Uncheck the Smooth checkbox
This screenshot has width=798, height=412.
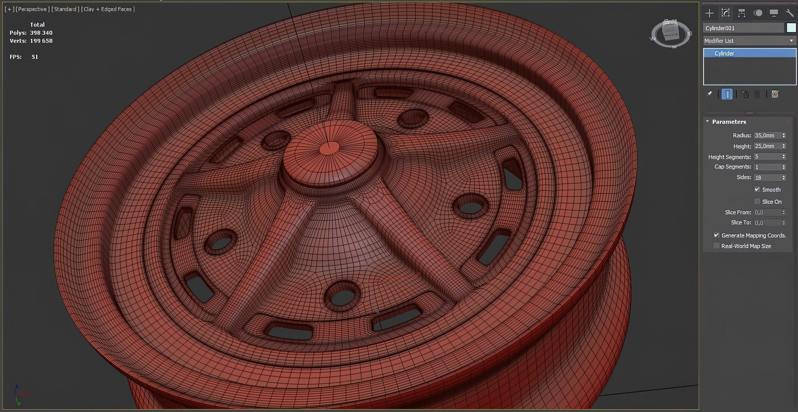tap(757, 189)
